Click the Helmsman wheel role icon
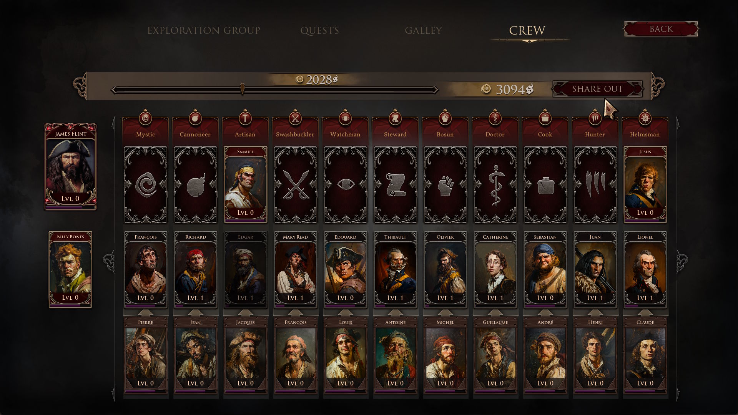 645,118
